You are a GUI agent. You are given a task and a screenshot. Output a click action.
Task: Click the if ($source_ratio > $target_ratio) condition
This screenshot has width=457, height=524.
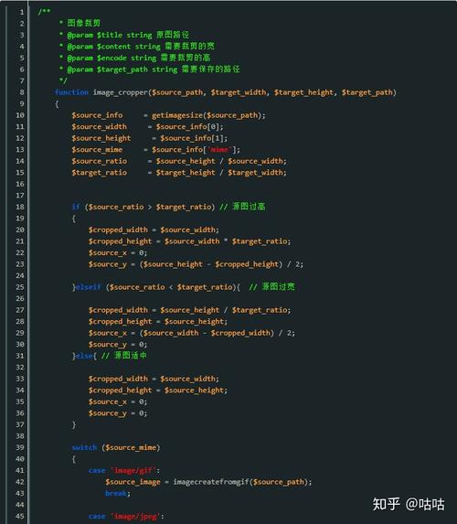(143, 208)
